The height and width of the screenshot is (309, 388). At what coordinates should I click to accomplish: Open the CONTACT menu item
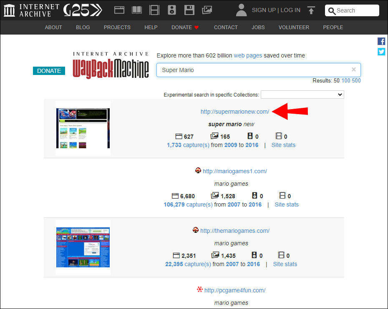point(226,27)
